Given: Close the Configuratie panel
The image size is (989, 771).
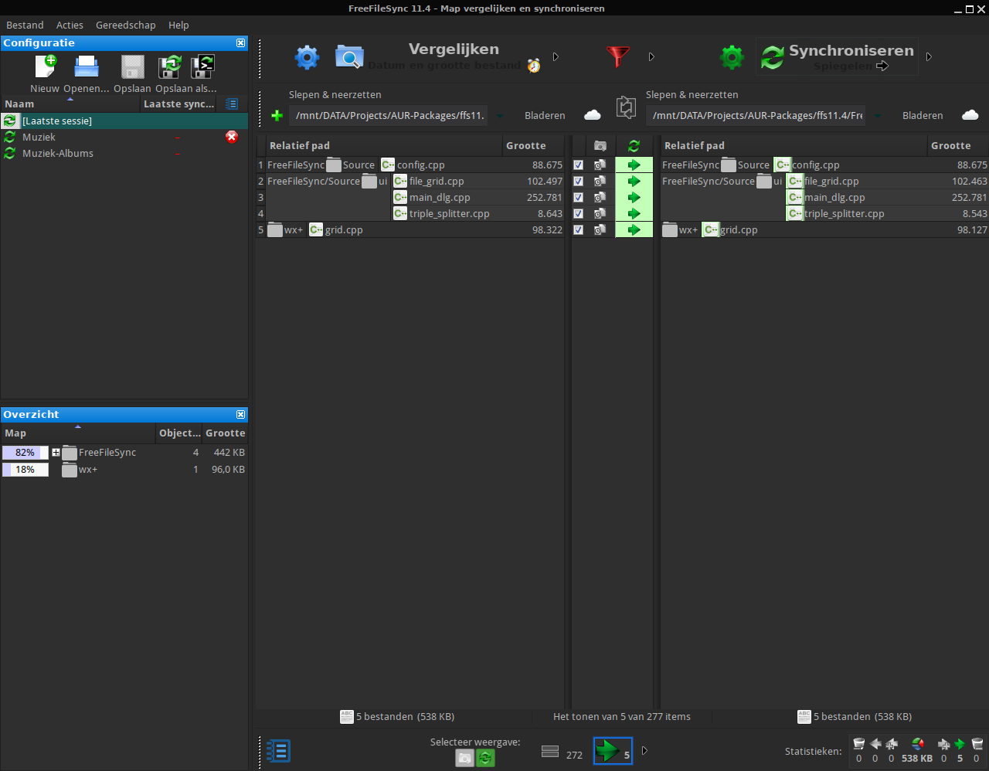Looking at the screenshot, I should click(241, 43).
